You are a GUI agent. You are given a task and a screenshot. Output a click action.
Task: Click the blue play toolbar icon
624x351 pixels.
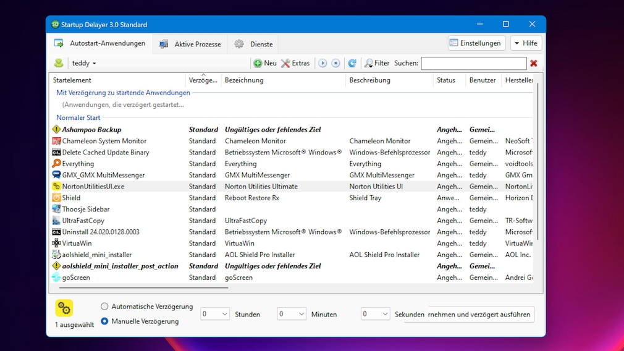click(x=323, y=63)
